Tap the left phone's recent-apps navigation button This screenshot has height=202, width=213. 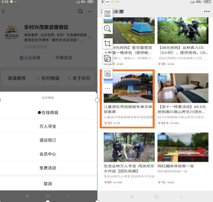coord(27,196)
